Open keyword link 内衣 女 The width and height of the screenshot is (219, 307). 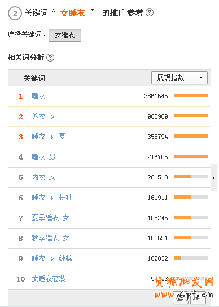click(43, 177)
